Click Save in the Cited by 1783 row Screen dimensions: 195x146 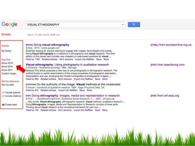pyautogui.click(x=99, y=59)
